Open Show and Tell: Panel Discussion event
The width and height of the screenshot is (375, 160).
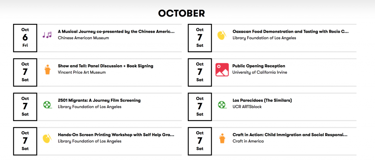click(105, 66)
